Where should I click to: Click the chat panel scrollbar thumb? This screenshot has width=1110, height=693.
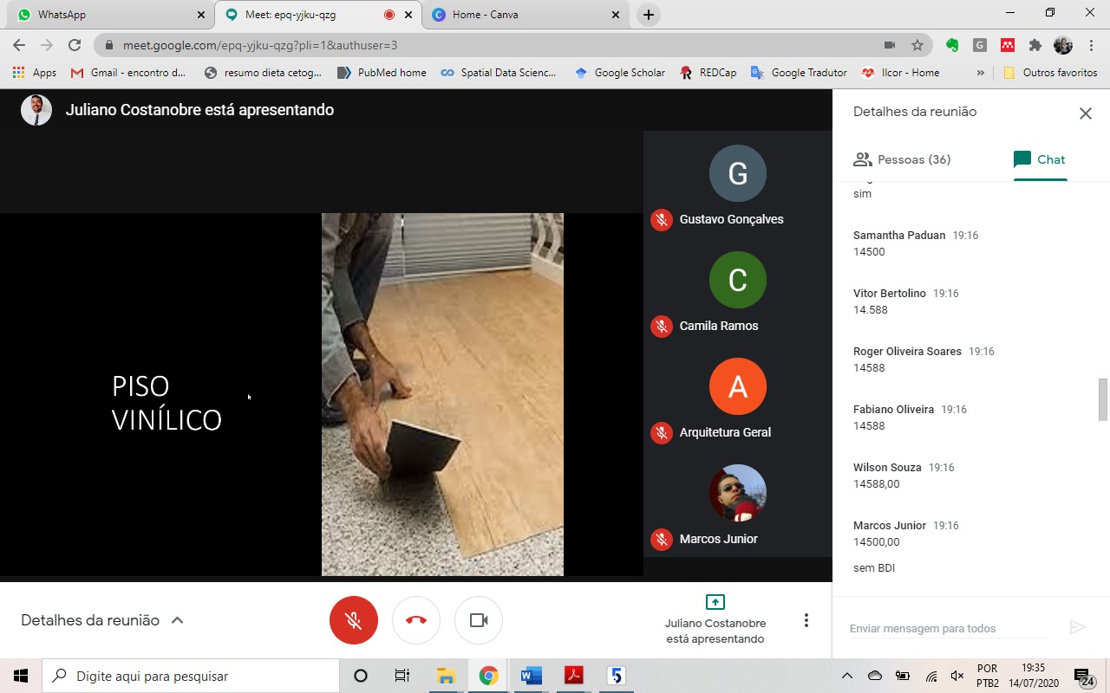coord(1102,398)
